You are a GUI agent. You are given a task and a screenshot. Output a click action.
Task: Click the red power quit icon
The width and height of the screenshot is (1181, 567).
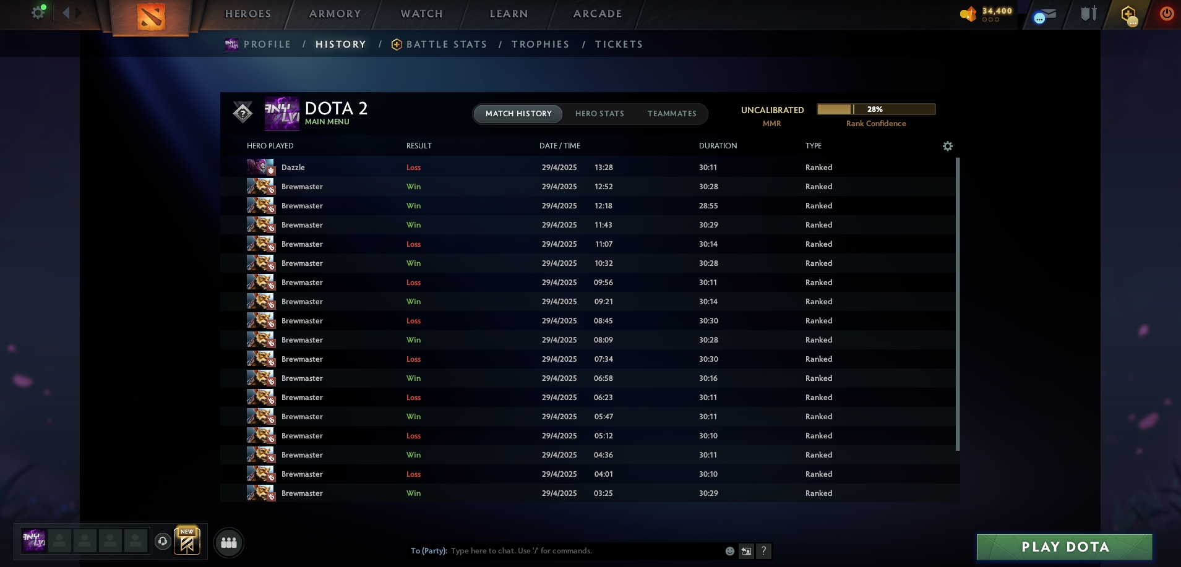click(x=1167, y=14)
